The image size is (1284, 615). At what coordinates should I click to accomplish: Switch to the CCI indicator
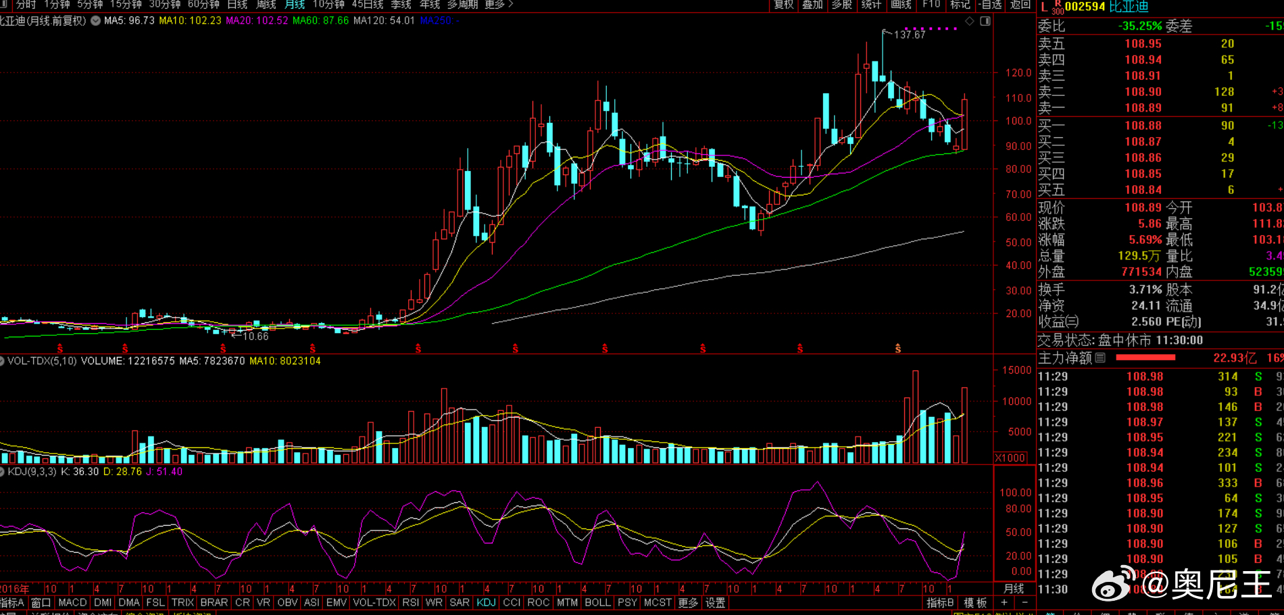click(512, 602)
